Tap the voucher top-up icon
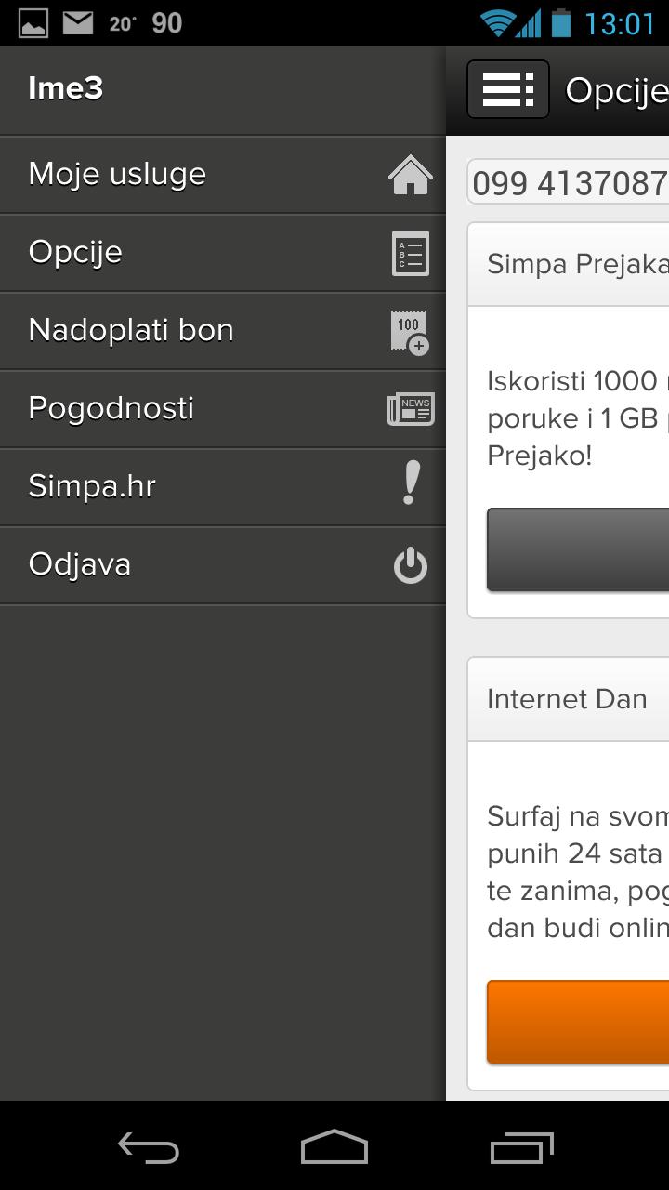This screenshot has height=1190, width=669. tap(410, 332)
